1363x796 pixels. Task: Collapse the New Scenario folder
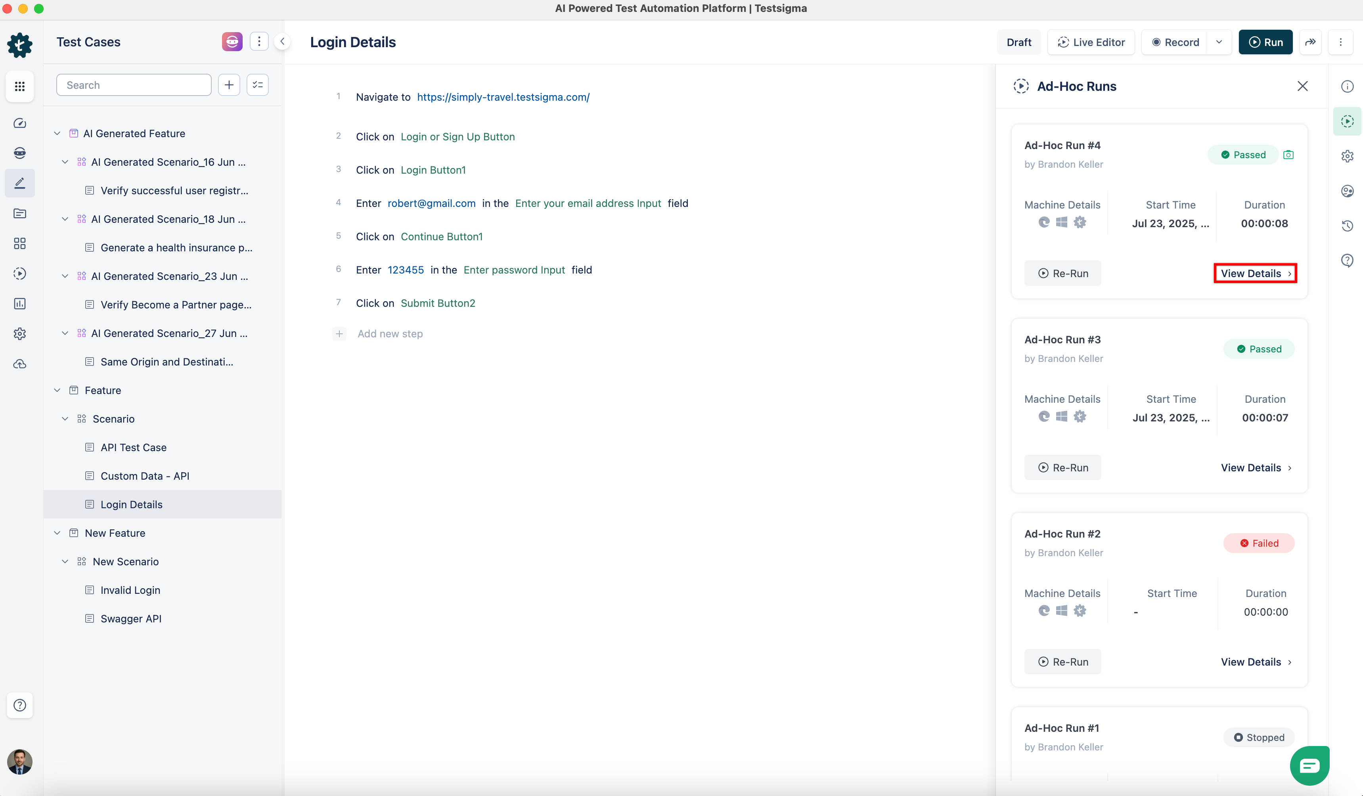tap(65, 561)
